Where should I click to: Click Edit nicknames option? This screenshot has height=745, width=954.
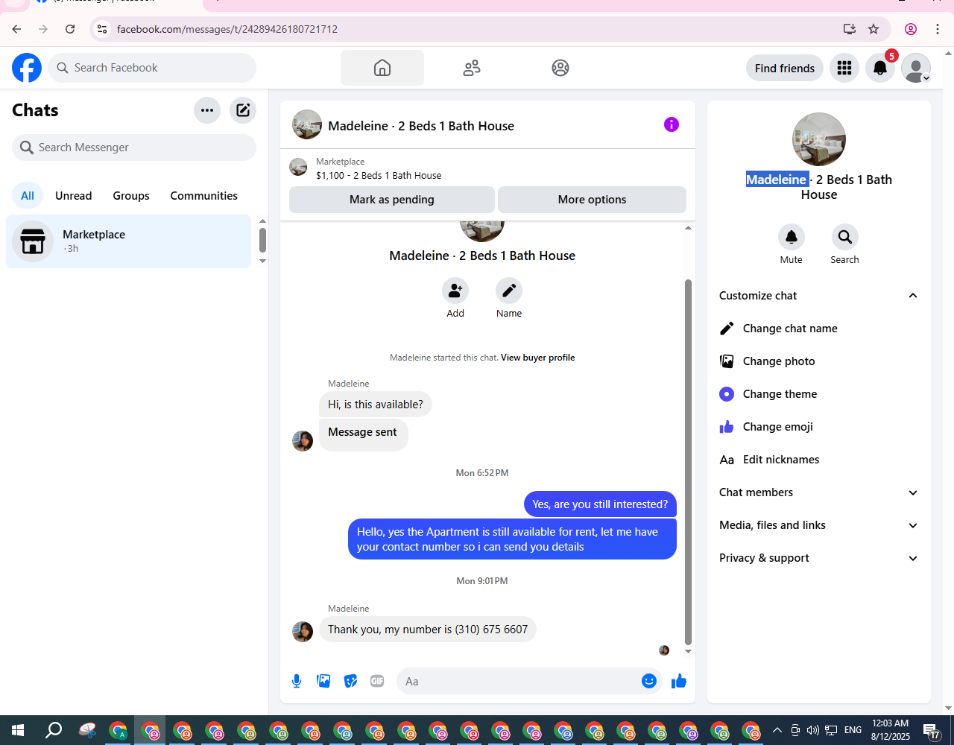coord(818,460)
